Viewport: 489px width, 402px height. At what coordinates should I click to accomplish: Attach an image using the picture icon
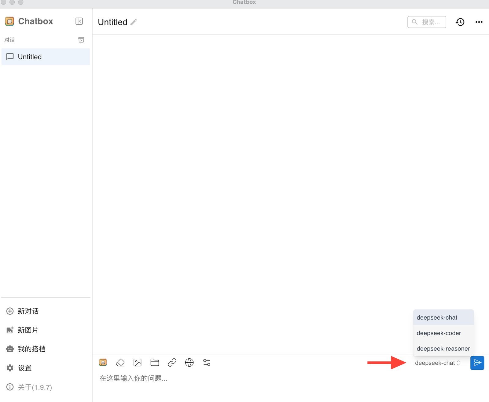pyautogui.click(x=138, y=363)
